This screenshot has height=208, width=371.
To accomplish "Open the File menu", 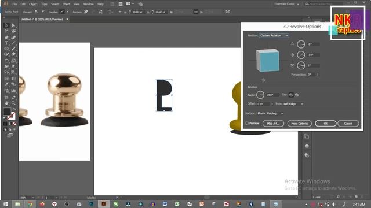I will click(x=14, y=4).
